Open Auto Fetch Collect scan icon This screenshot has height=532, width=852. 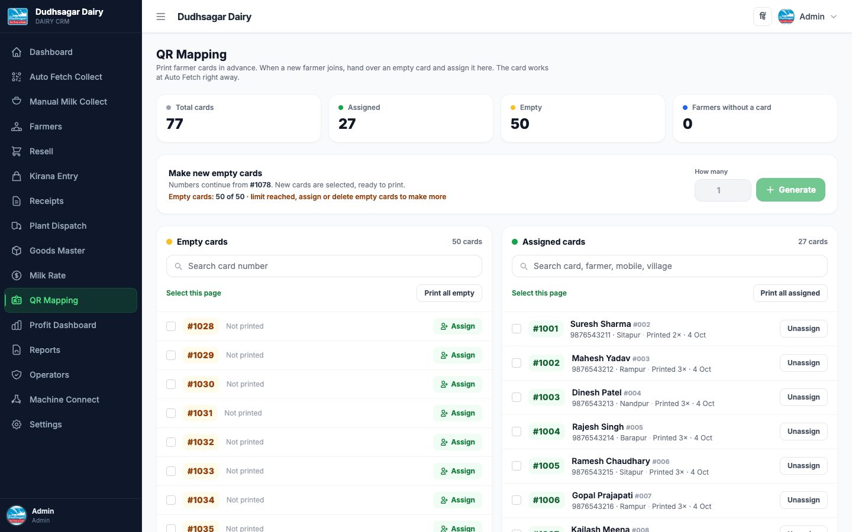click(x=17, y=77)
